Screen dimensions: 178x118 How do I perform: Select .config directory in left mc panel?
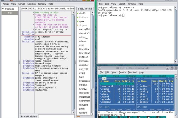click(104, 91)
